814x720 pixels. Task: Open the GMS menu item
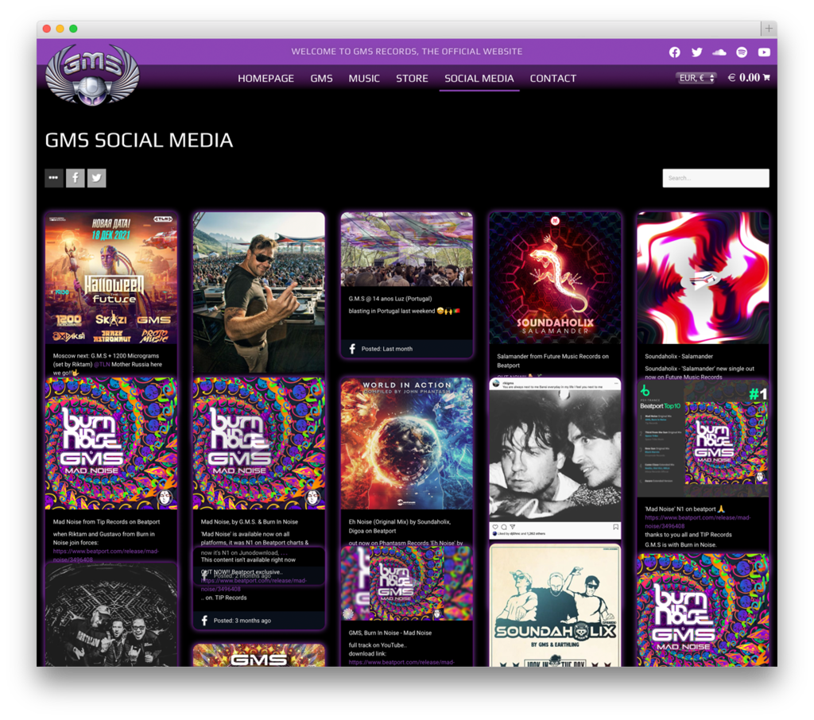(x=321, y=79)
